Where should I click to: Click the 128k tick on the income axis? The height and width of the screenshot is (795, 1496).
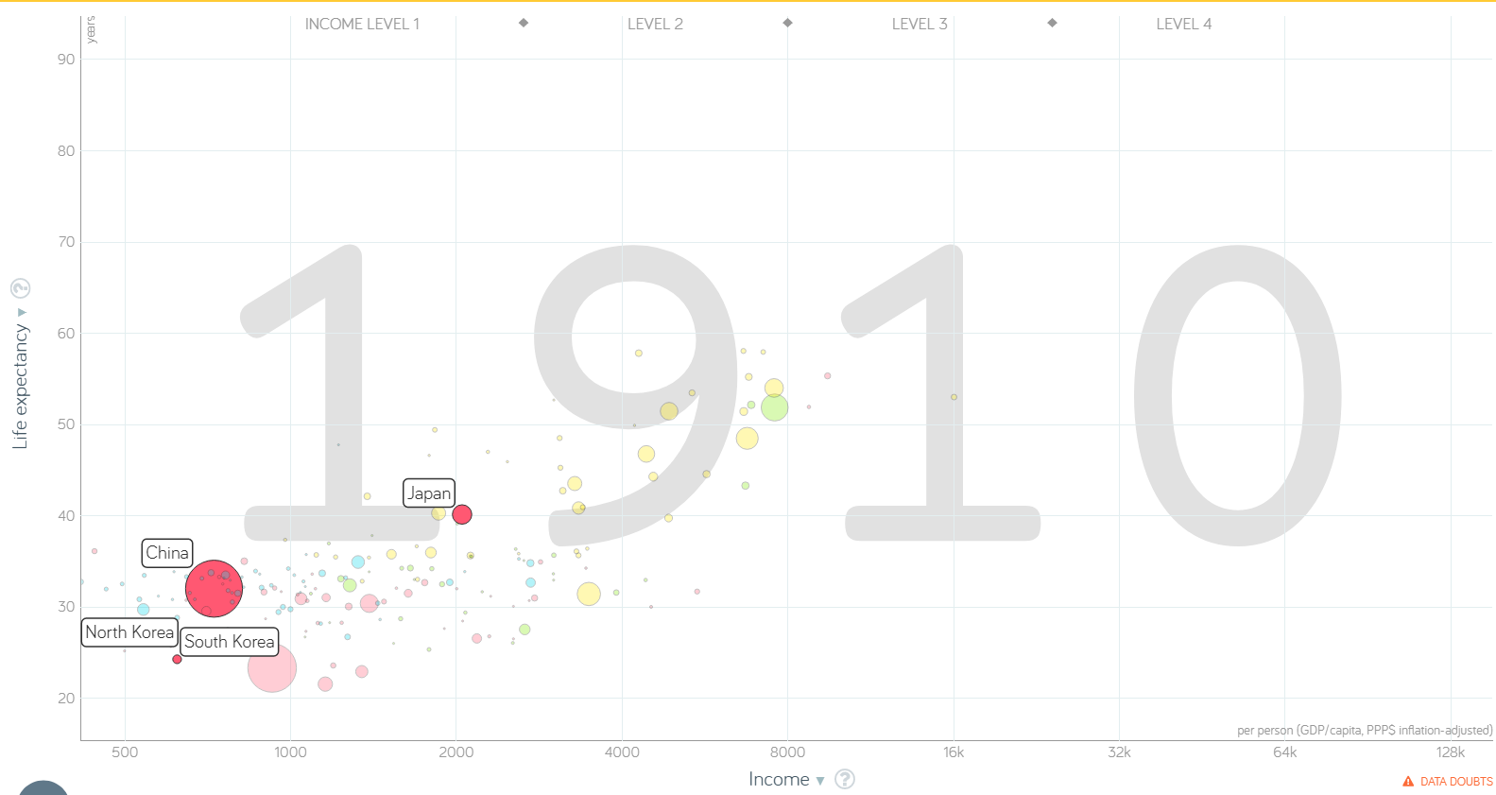(x=1451, y=752)
